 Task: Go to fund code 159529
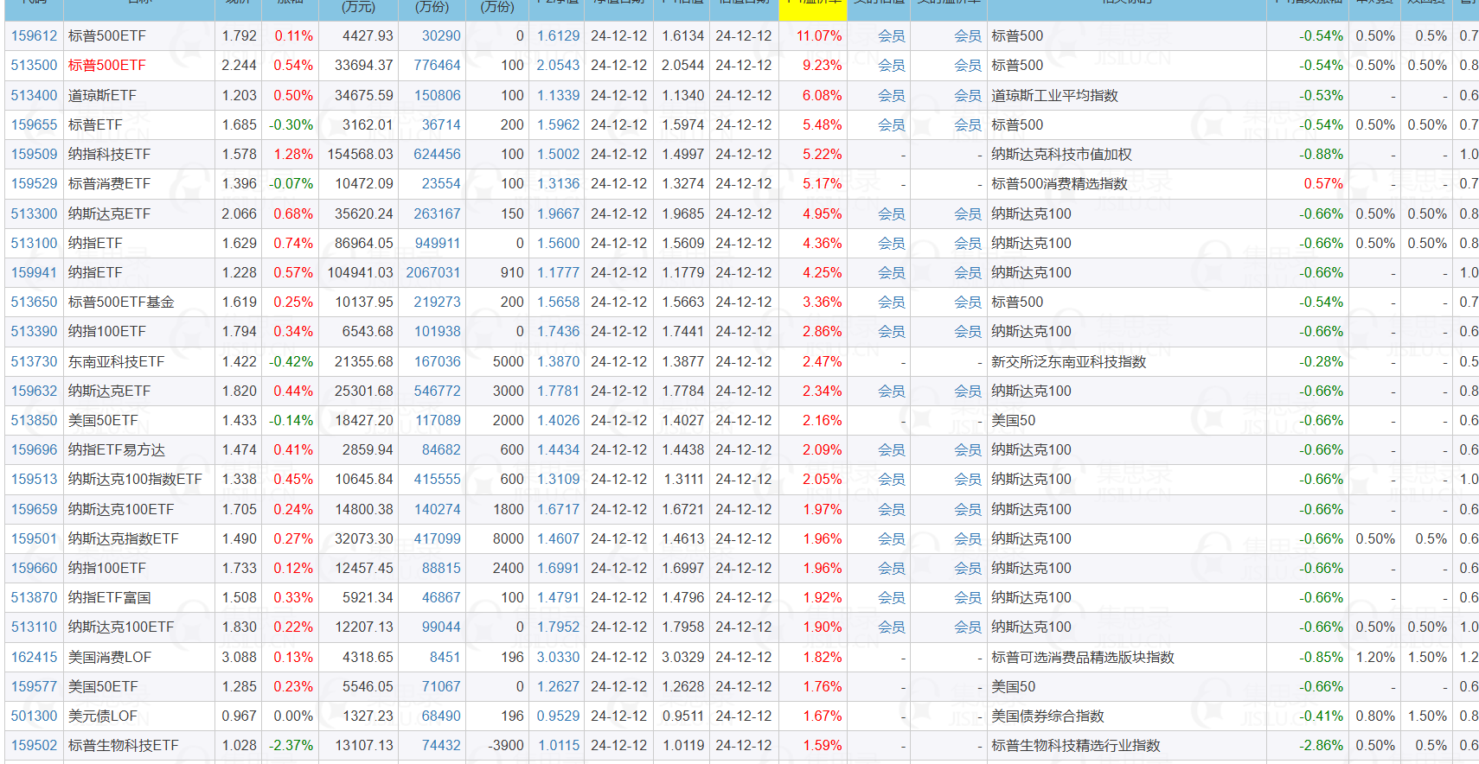[x=34, y=183]
